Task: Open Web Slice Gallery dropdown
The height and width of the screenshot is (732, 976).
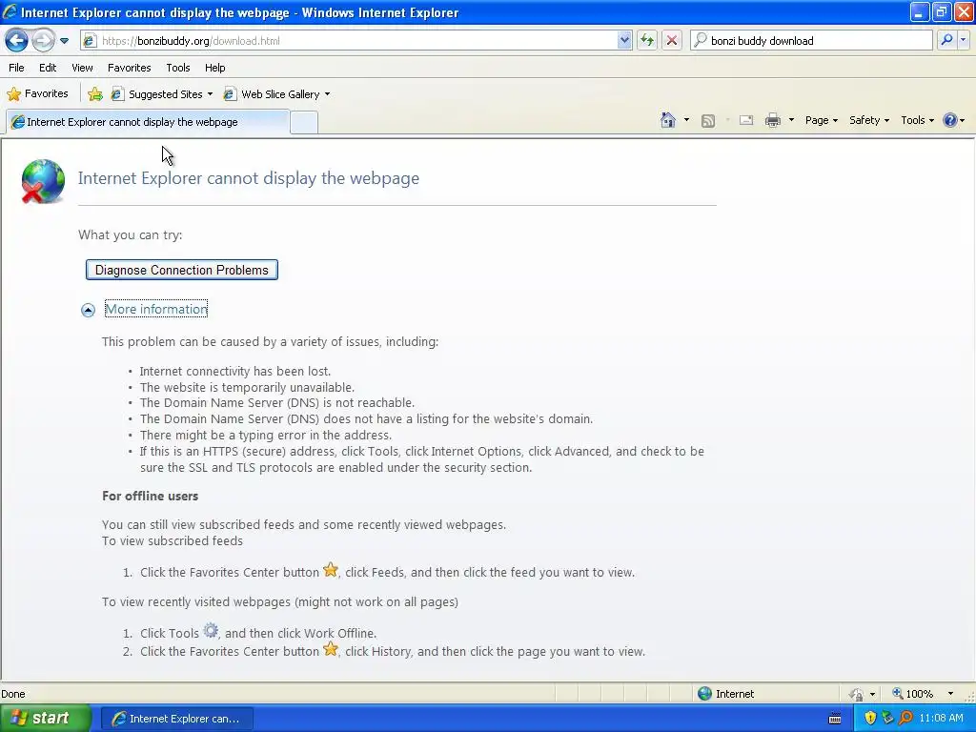Action: 276,94
